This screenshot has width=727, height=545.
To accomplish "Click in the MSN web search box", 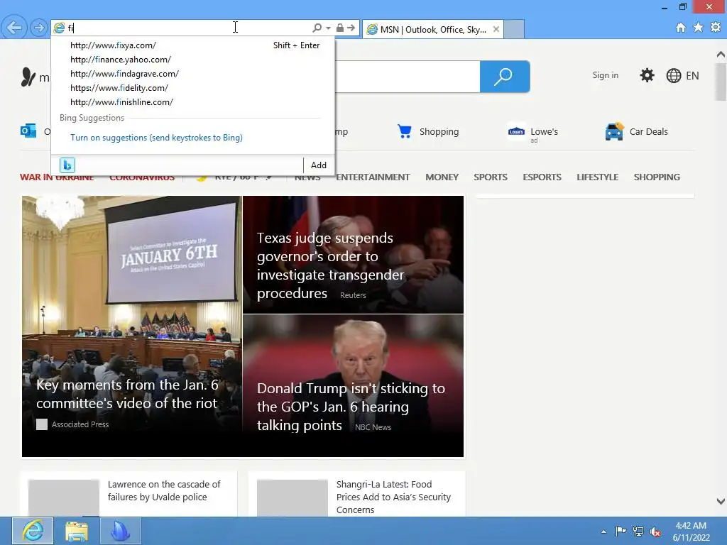I will [407, 77].
